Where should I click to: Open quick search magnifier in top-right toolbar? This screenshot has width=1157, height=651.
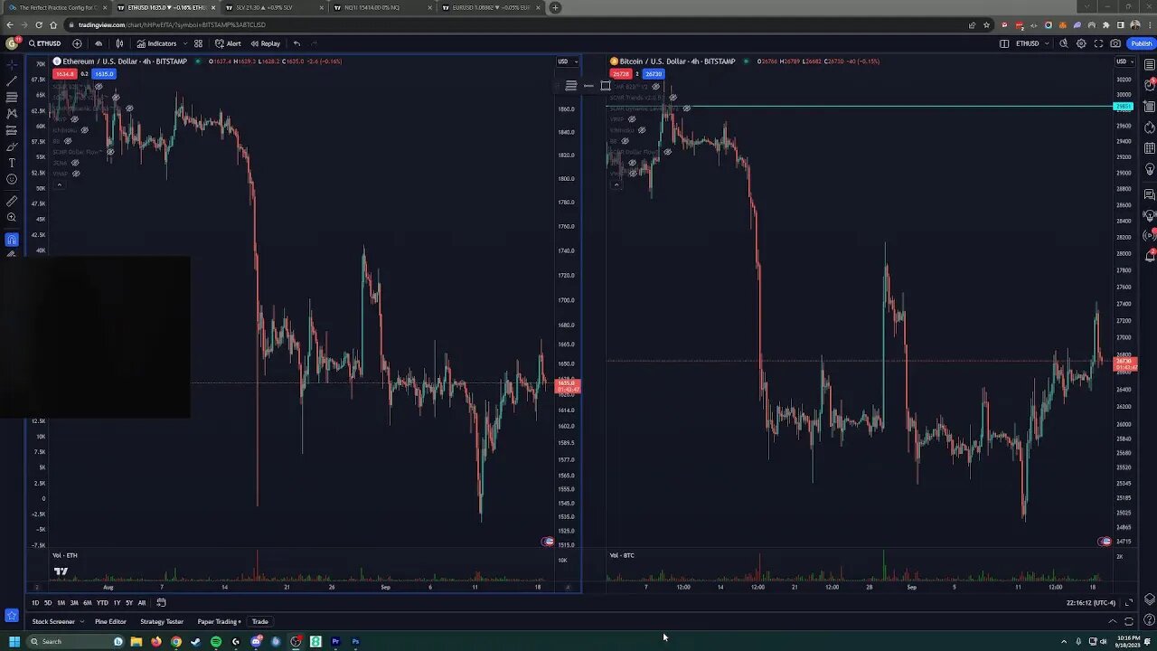(x=1064, y=43)
